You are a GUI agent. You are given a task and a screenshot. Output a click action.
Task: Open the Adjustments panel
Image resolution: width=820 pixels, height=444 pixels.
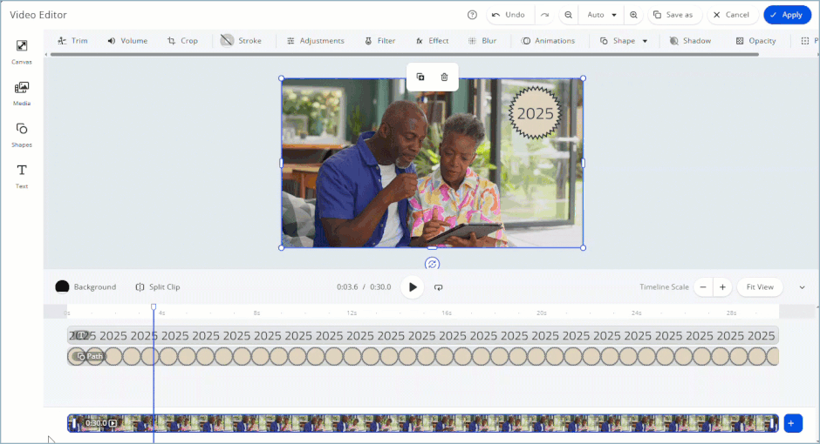click(x=315, y=41)
